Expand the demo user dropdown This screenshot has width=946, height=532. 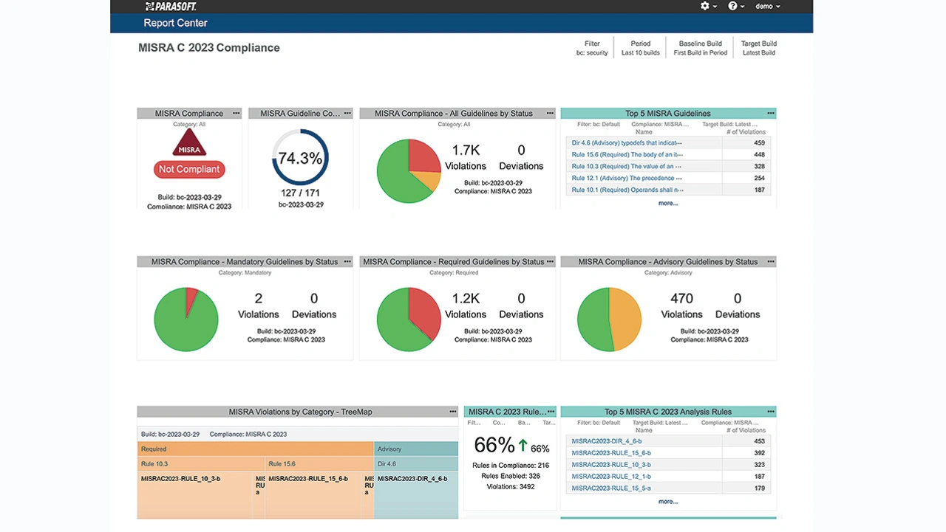coord(767,6)
